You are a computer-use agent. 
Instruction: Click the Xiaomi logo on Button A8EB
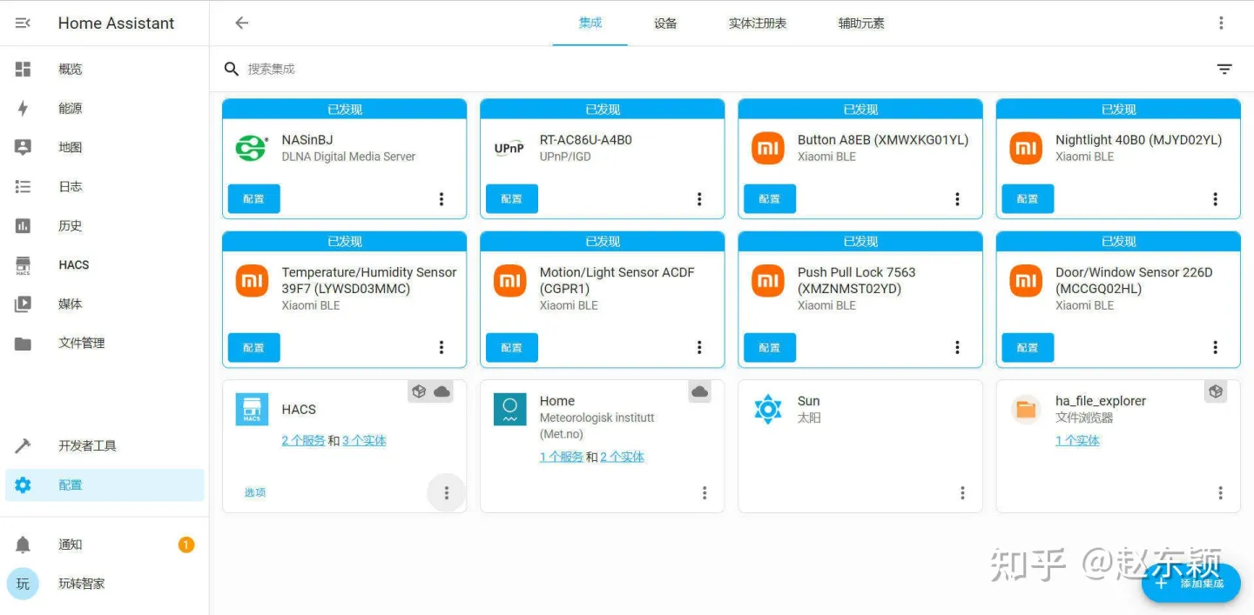(768, 148)
